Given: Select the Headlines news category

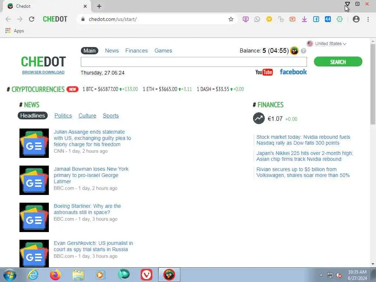Looking at the screenshot, I should pos(33,116).
